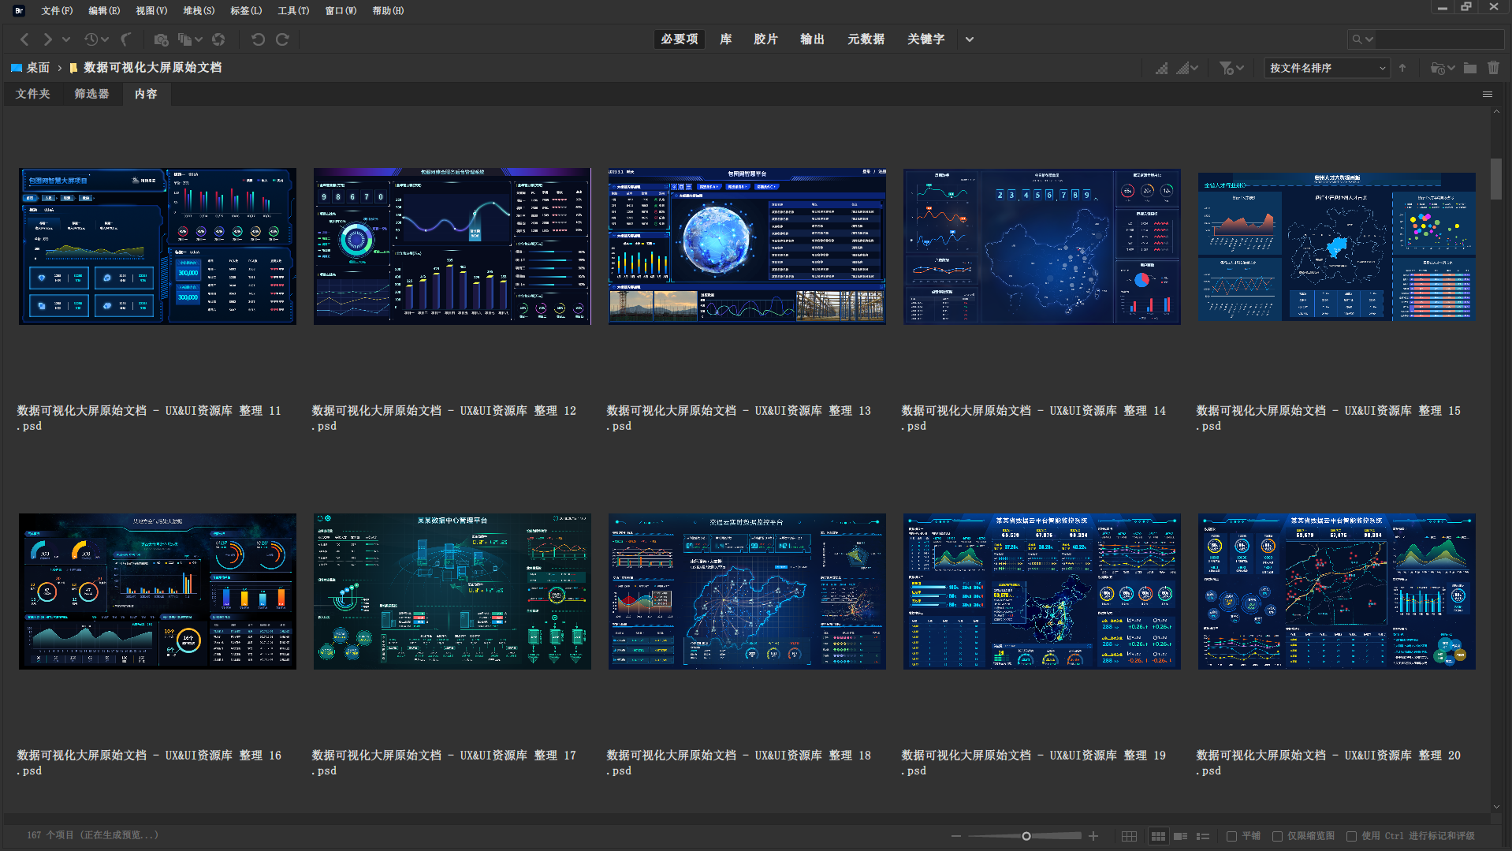Open the 窗口(W) menu
Screen dimensions: 1512x851
point(341,11)
